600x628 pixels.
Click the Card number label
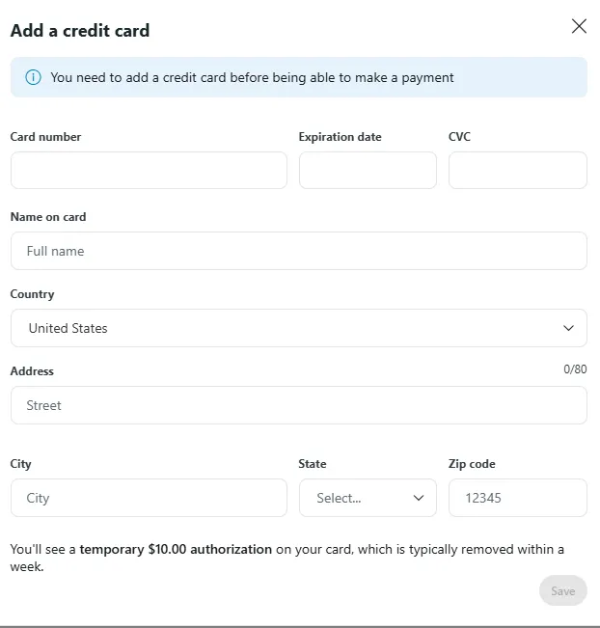click(45, 137)
